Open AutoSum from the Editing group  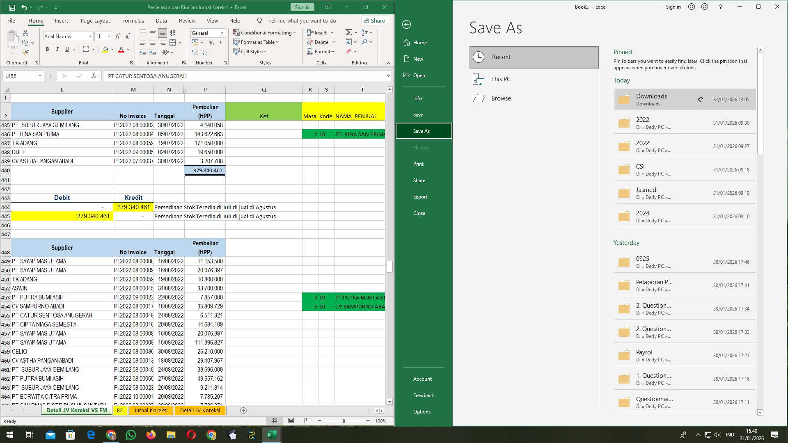click(348, 32)
